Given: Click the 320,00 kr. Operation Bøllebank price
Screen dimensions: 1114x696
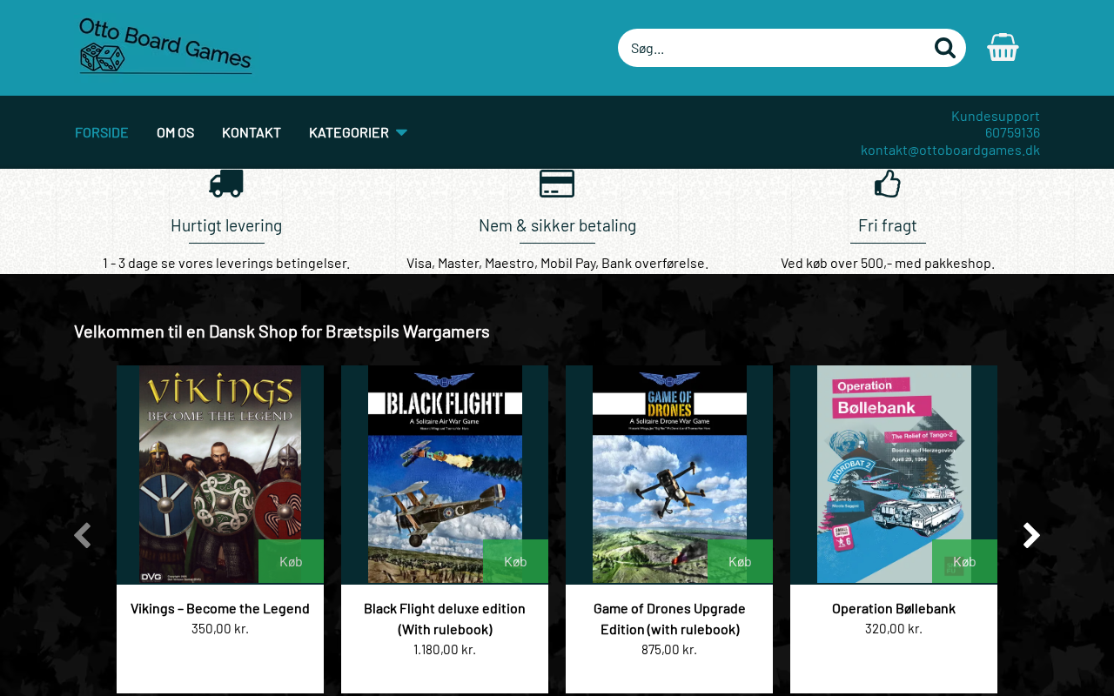Looking at the screenshot, I should coord(894,628).
